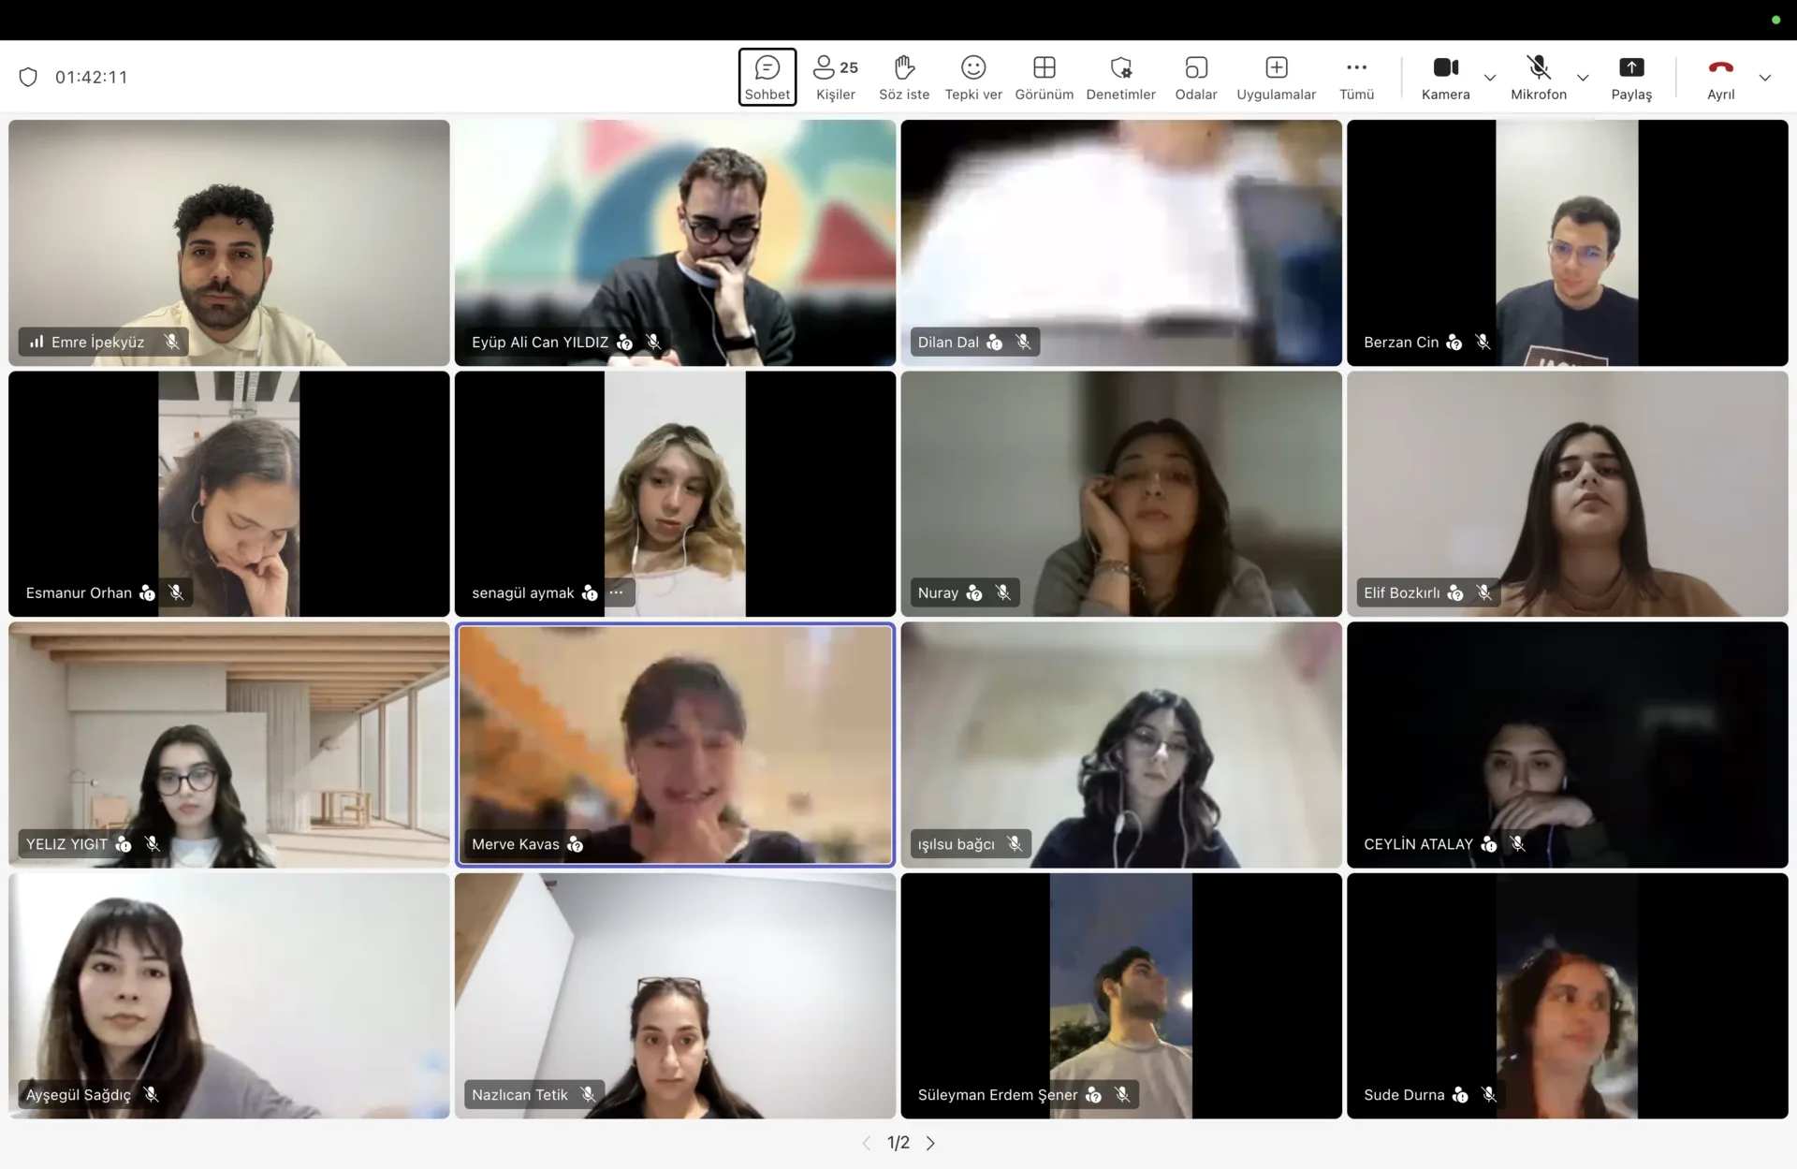The height and width of the screenshot is (1169, 1797).
Task: Toggle the Mikrofon mute state
Action: click(x=1538, y=77)
